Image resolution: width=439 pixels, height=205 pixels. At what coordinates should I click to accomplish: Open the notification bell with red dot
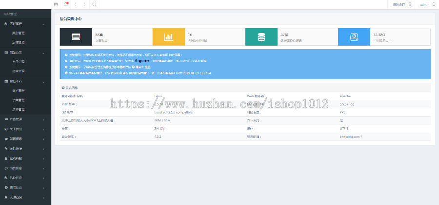(x=66, y=4)
